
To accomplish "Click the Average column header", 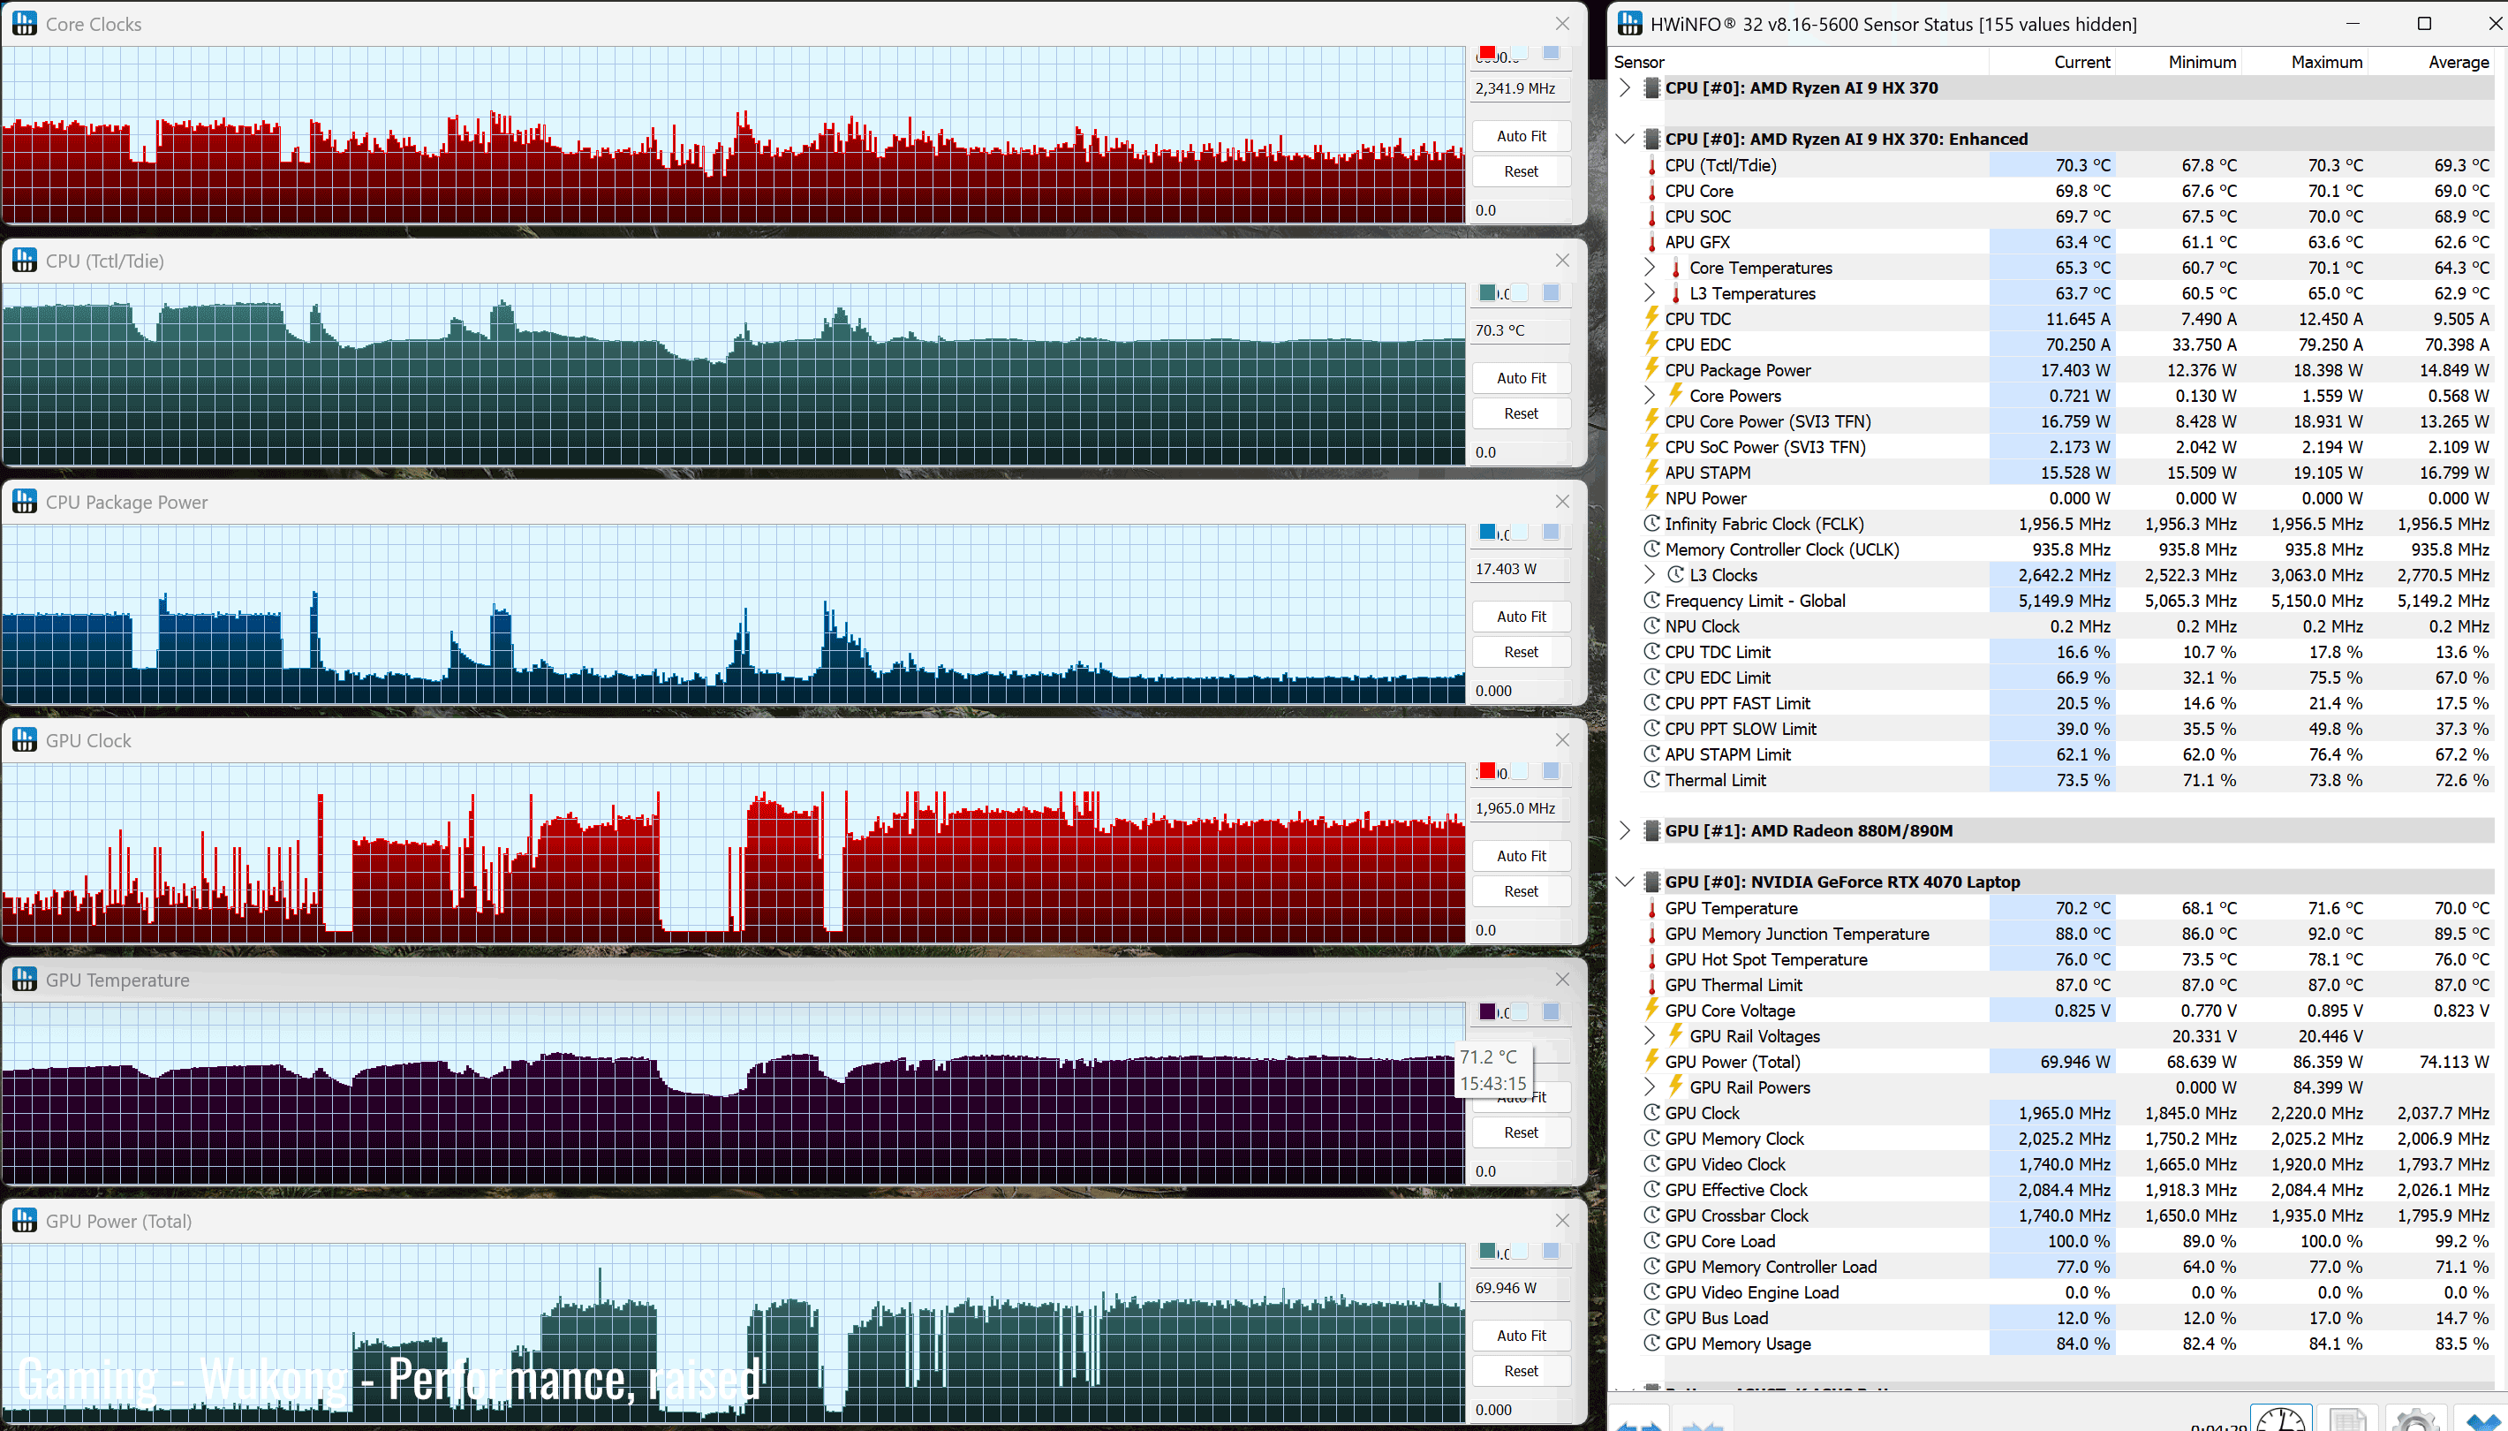I will (2430, 62).
